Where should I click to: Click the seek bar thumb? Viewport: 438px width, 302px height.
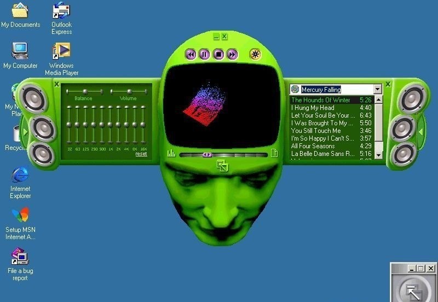click(208, 155)
